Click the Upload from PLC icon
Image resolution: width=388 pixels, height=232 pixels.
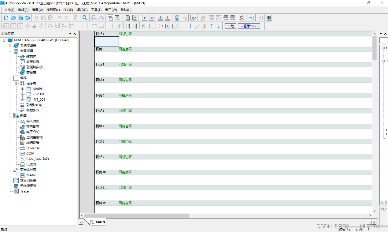click(168, 18)
